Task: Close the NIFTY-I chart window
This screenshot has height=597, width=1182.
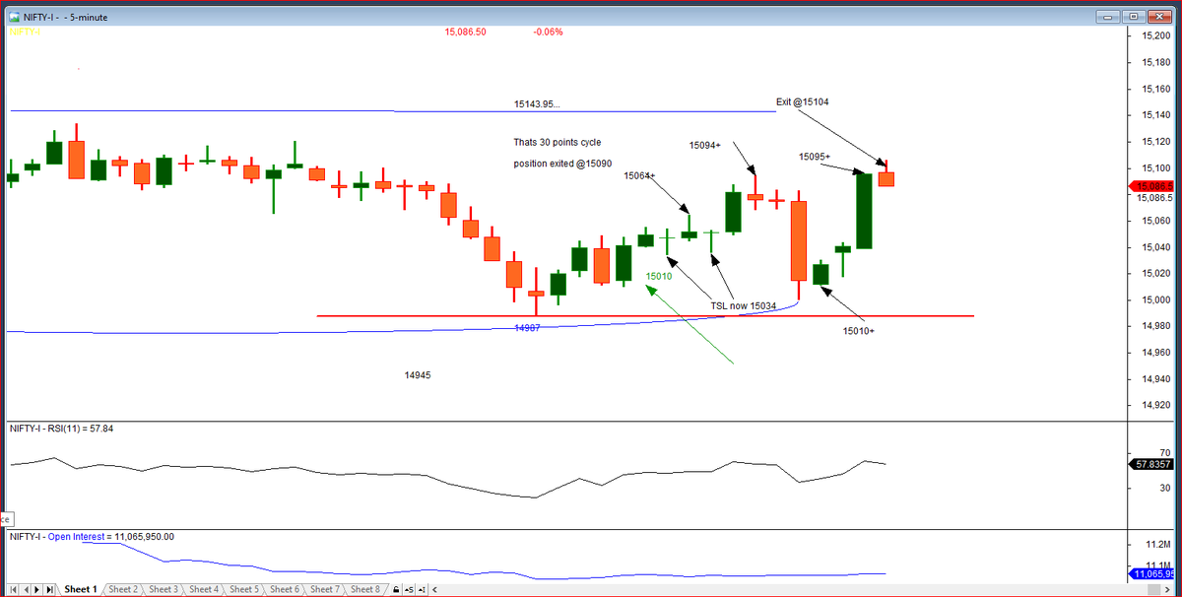Action: 1159,17
